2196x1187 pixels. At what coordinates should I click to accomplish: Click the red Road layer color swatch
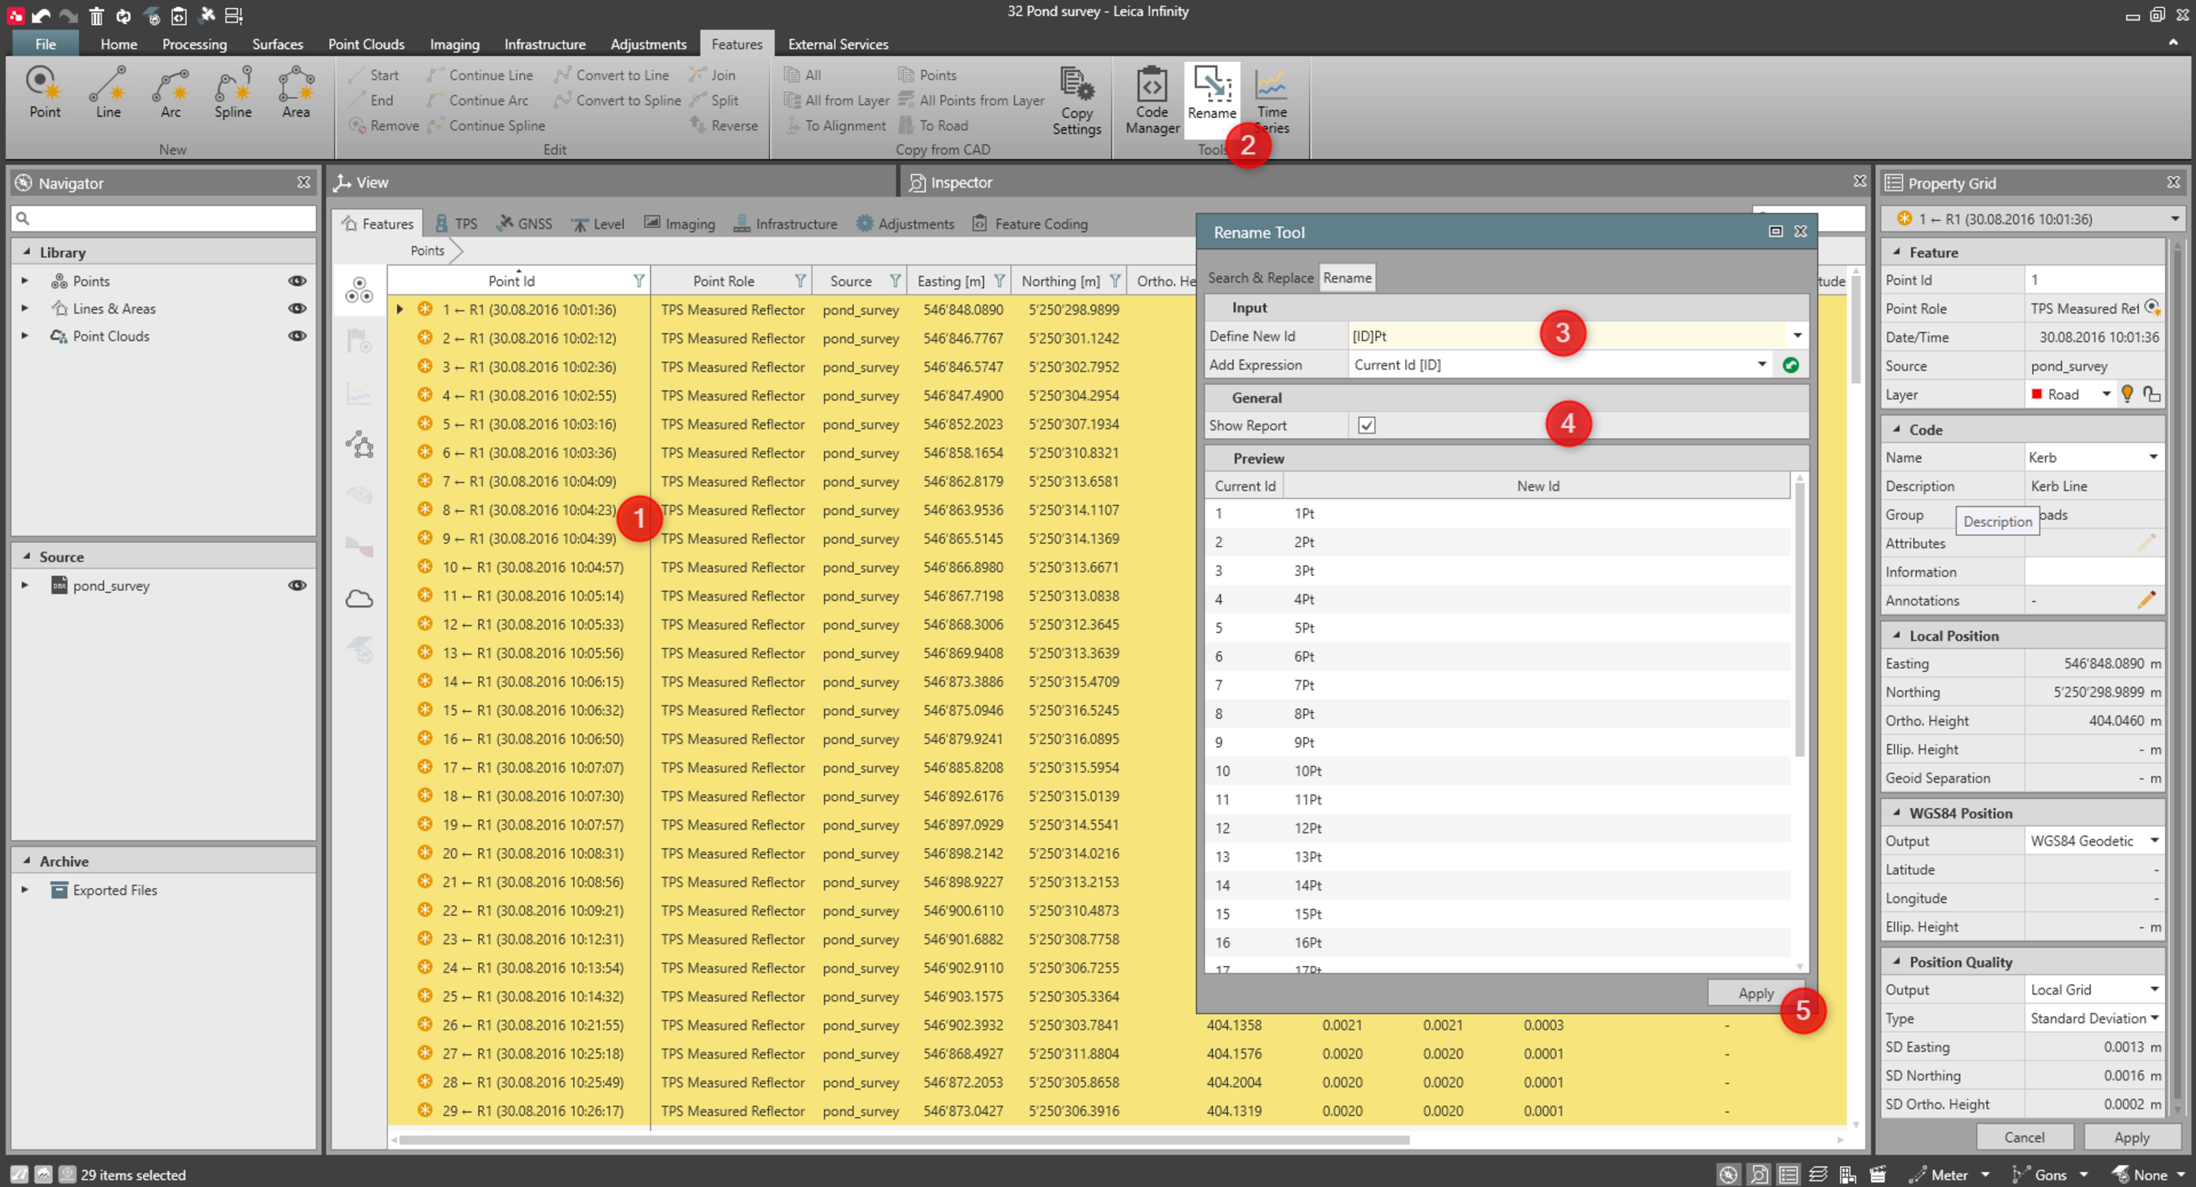click(2037, 394)
